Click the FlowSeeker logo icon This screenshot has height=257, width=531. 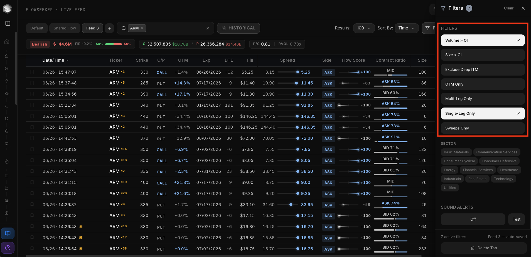[8, 9]
